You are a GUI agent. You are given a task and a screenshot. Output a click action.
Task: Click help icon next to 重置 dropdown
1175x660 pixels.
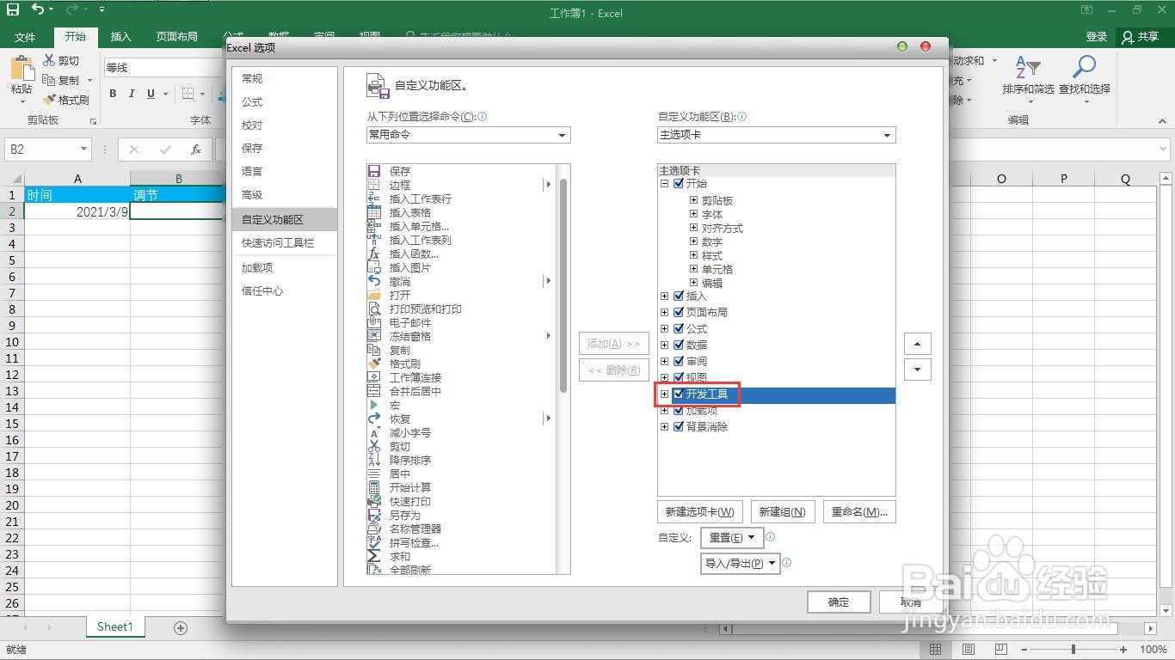coord(771,537)
